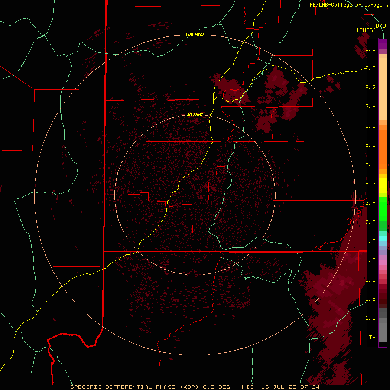Pick the bright green segment of the color bar
The height and width of the screenshot is (390, 390).
tap(383, 209)
